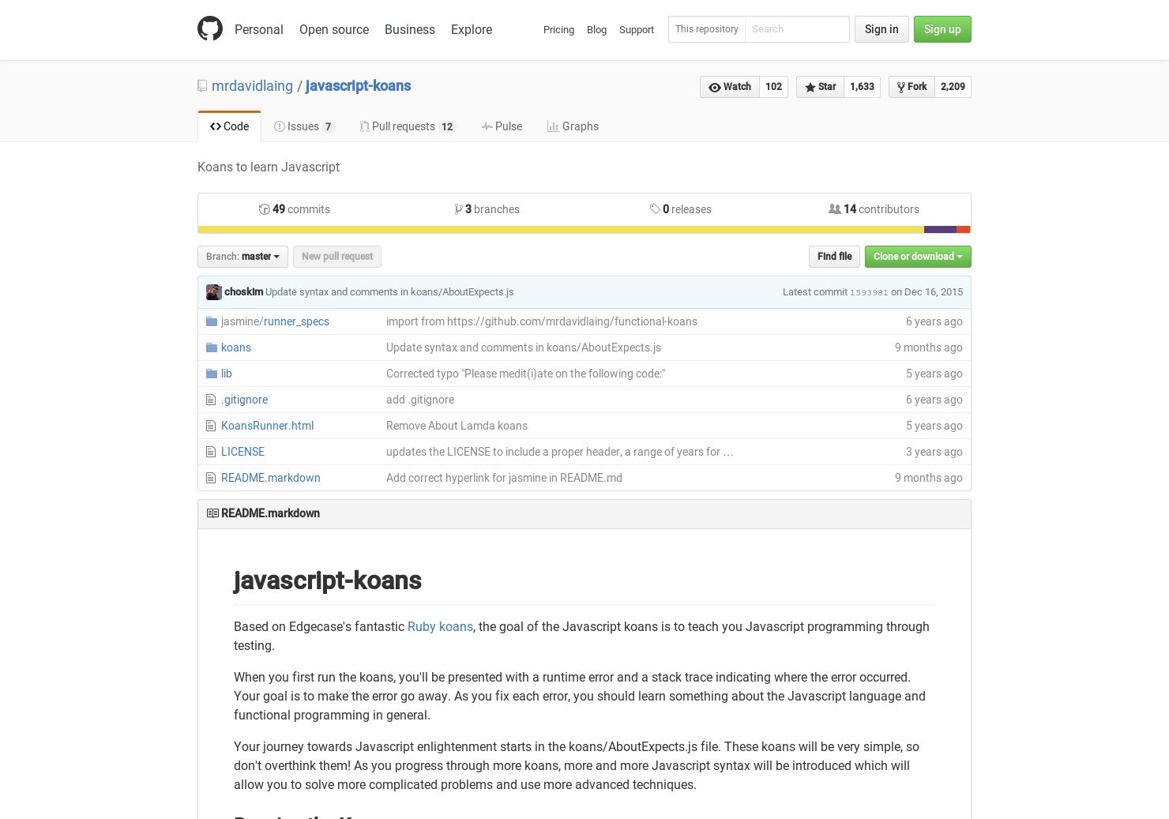Click the star icon beside Star count
Viewport: 1169px width, 819px height.
[809, 87]
